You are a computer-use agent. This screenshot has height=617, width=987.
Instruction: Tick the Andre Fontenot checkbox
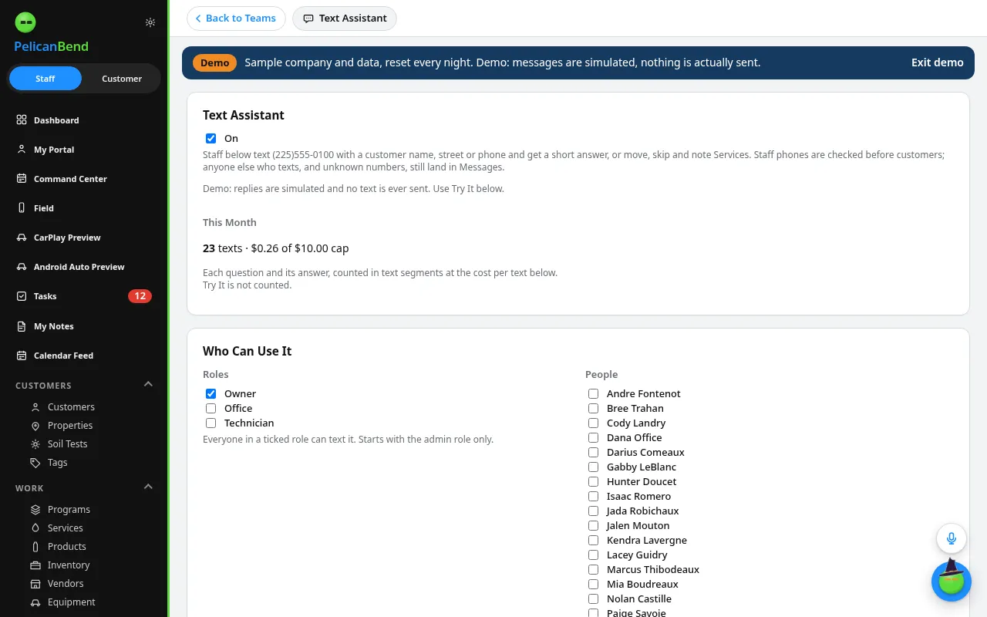click(x=593, y=394)
